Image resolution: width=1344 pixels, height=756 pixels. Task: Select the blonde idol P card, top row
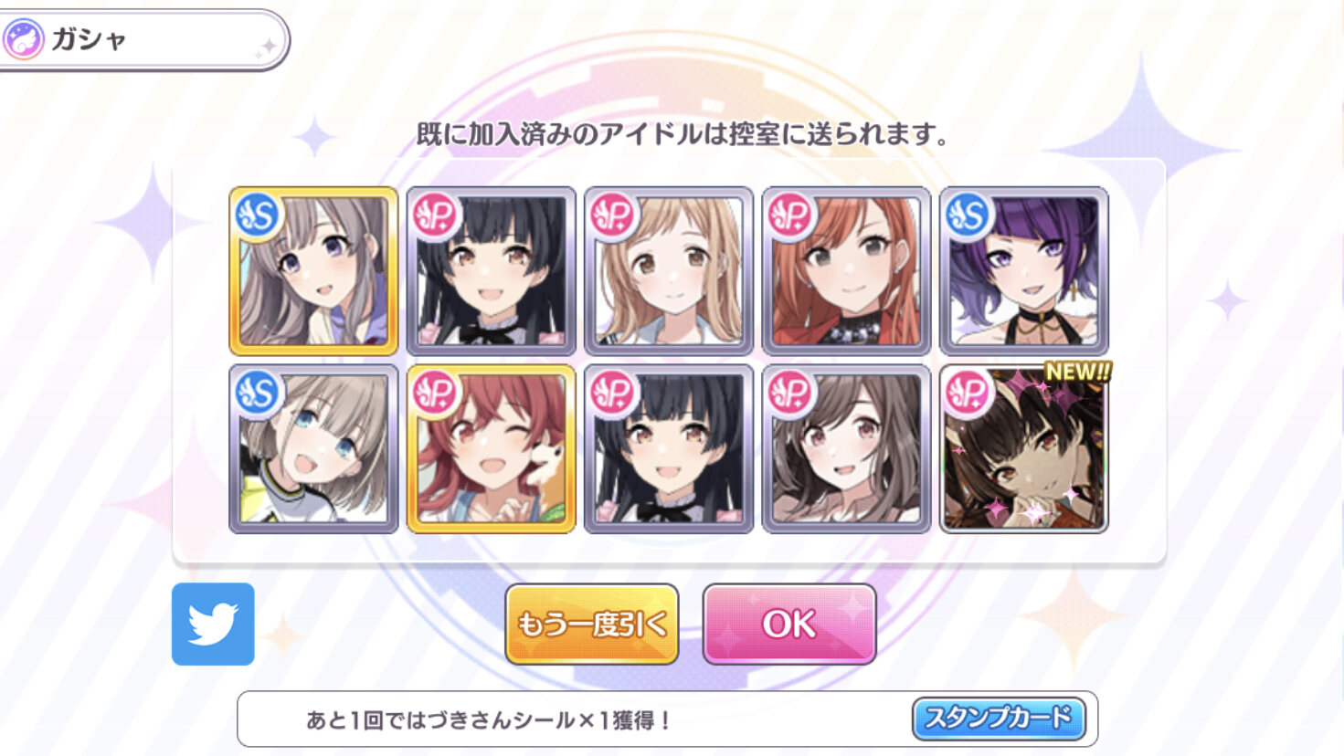669,271
